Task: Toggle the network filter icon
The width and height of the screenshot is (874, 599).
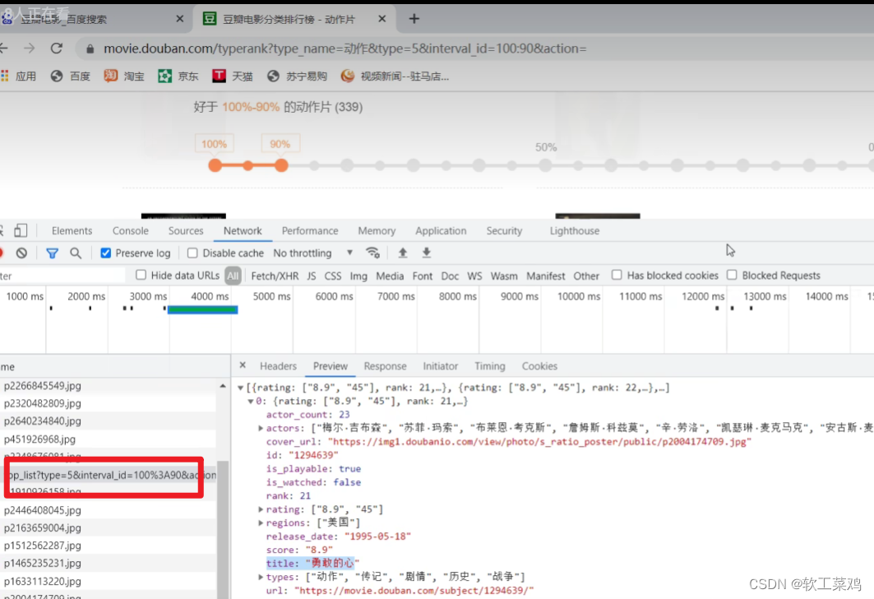Action: click(x=52, y=253)
